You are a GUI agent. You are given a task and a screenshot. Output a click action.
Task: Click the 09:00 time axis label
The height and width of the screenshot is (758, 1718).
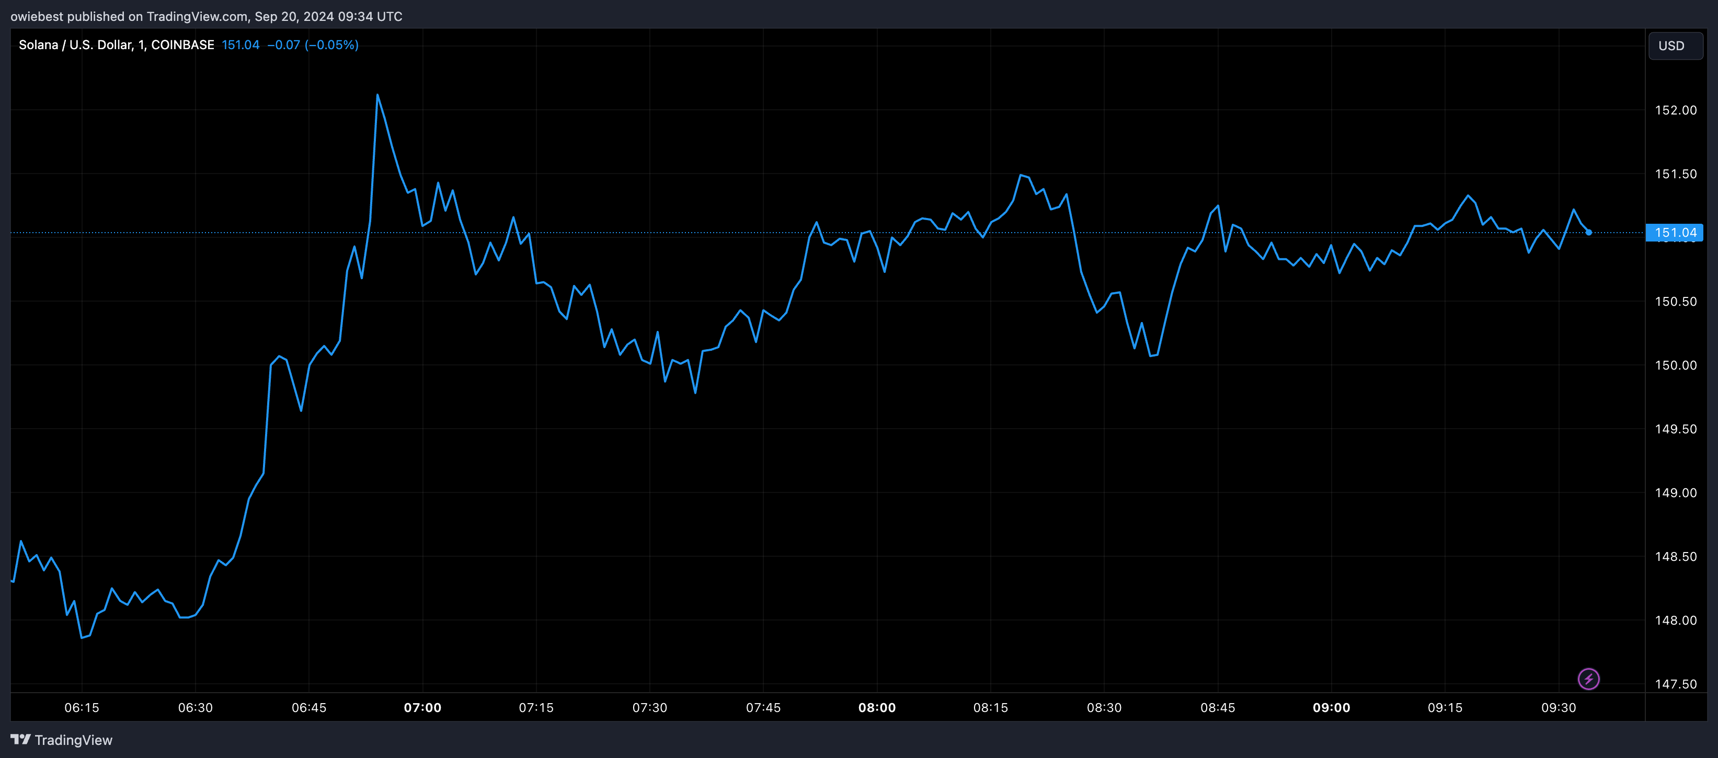pos(1331,707)
